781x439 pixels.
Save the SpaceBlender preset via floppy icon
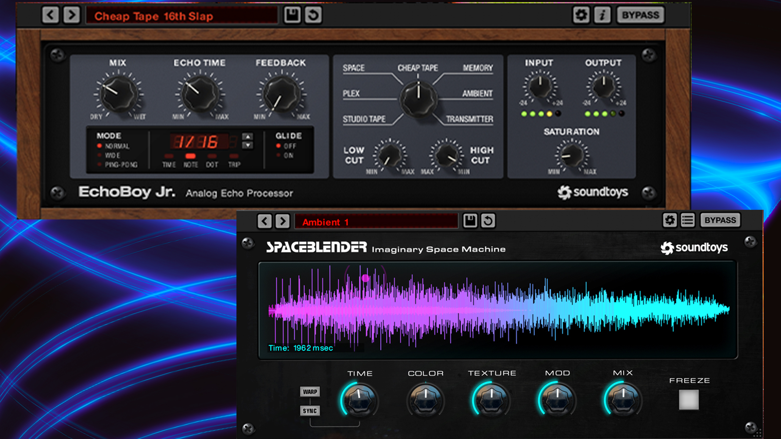(x=471, y=220)
